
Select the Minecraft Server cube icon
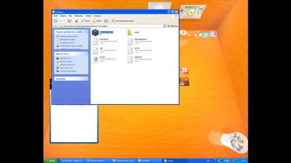95,33
